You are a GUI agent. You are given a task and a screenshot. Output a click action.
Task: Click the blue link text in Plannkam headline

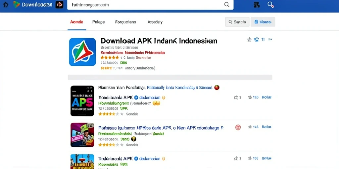click(x=179, y=87)
